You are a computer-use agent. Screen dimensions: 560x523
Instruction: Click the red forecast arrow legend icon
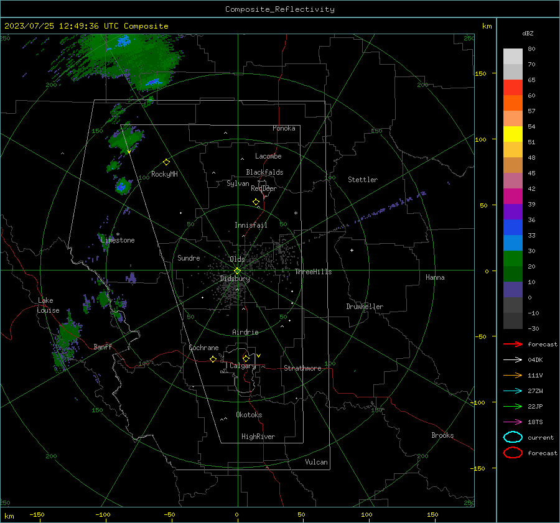513,344
